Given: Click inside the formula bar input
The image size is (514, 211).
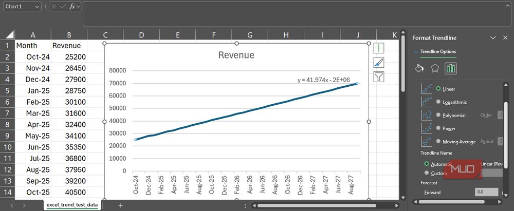Looking at the screenshot, I should 293,14.
